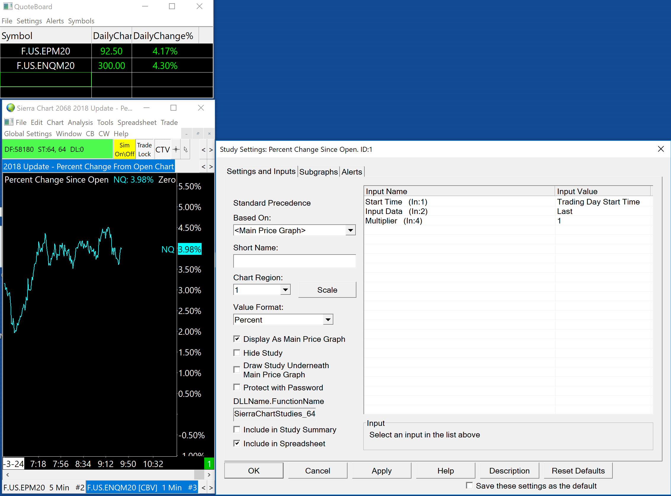671x496 pixels.
Task: Open the Sierra Chart Global Settings menu
Action: click(x=28, y=133)
